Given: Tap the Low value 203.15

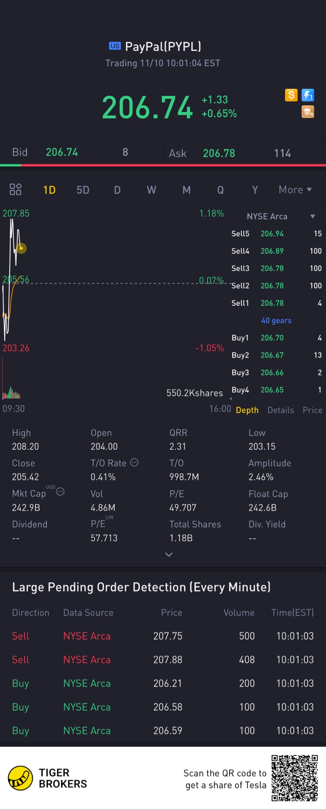Looking at the screenshot, I should click(262, 447).
